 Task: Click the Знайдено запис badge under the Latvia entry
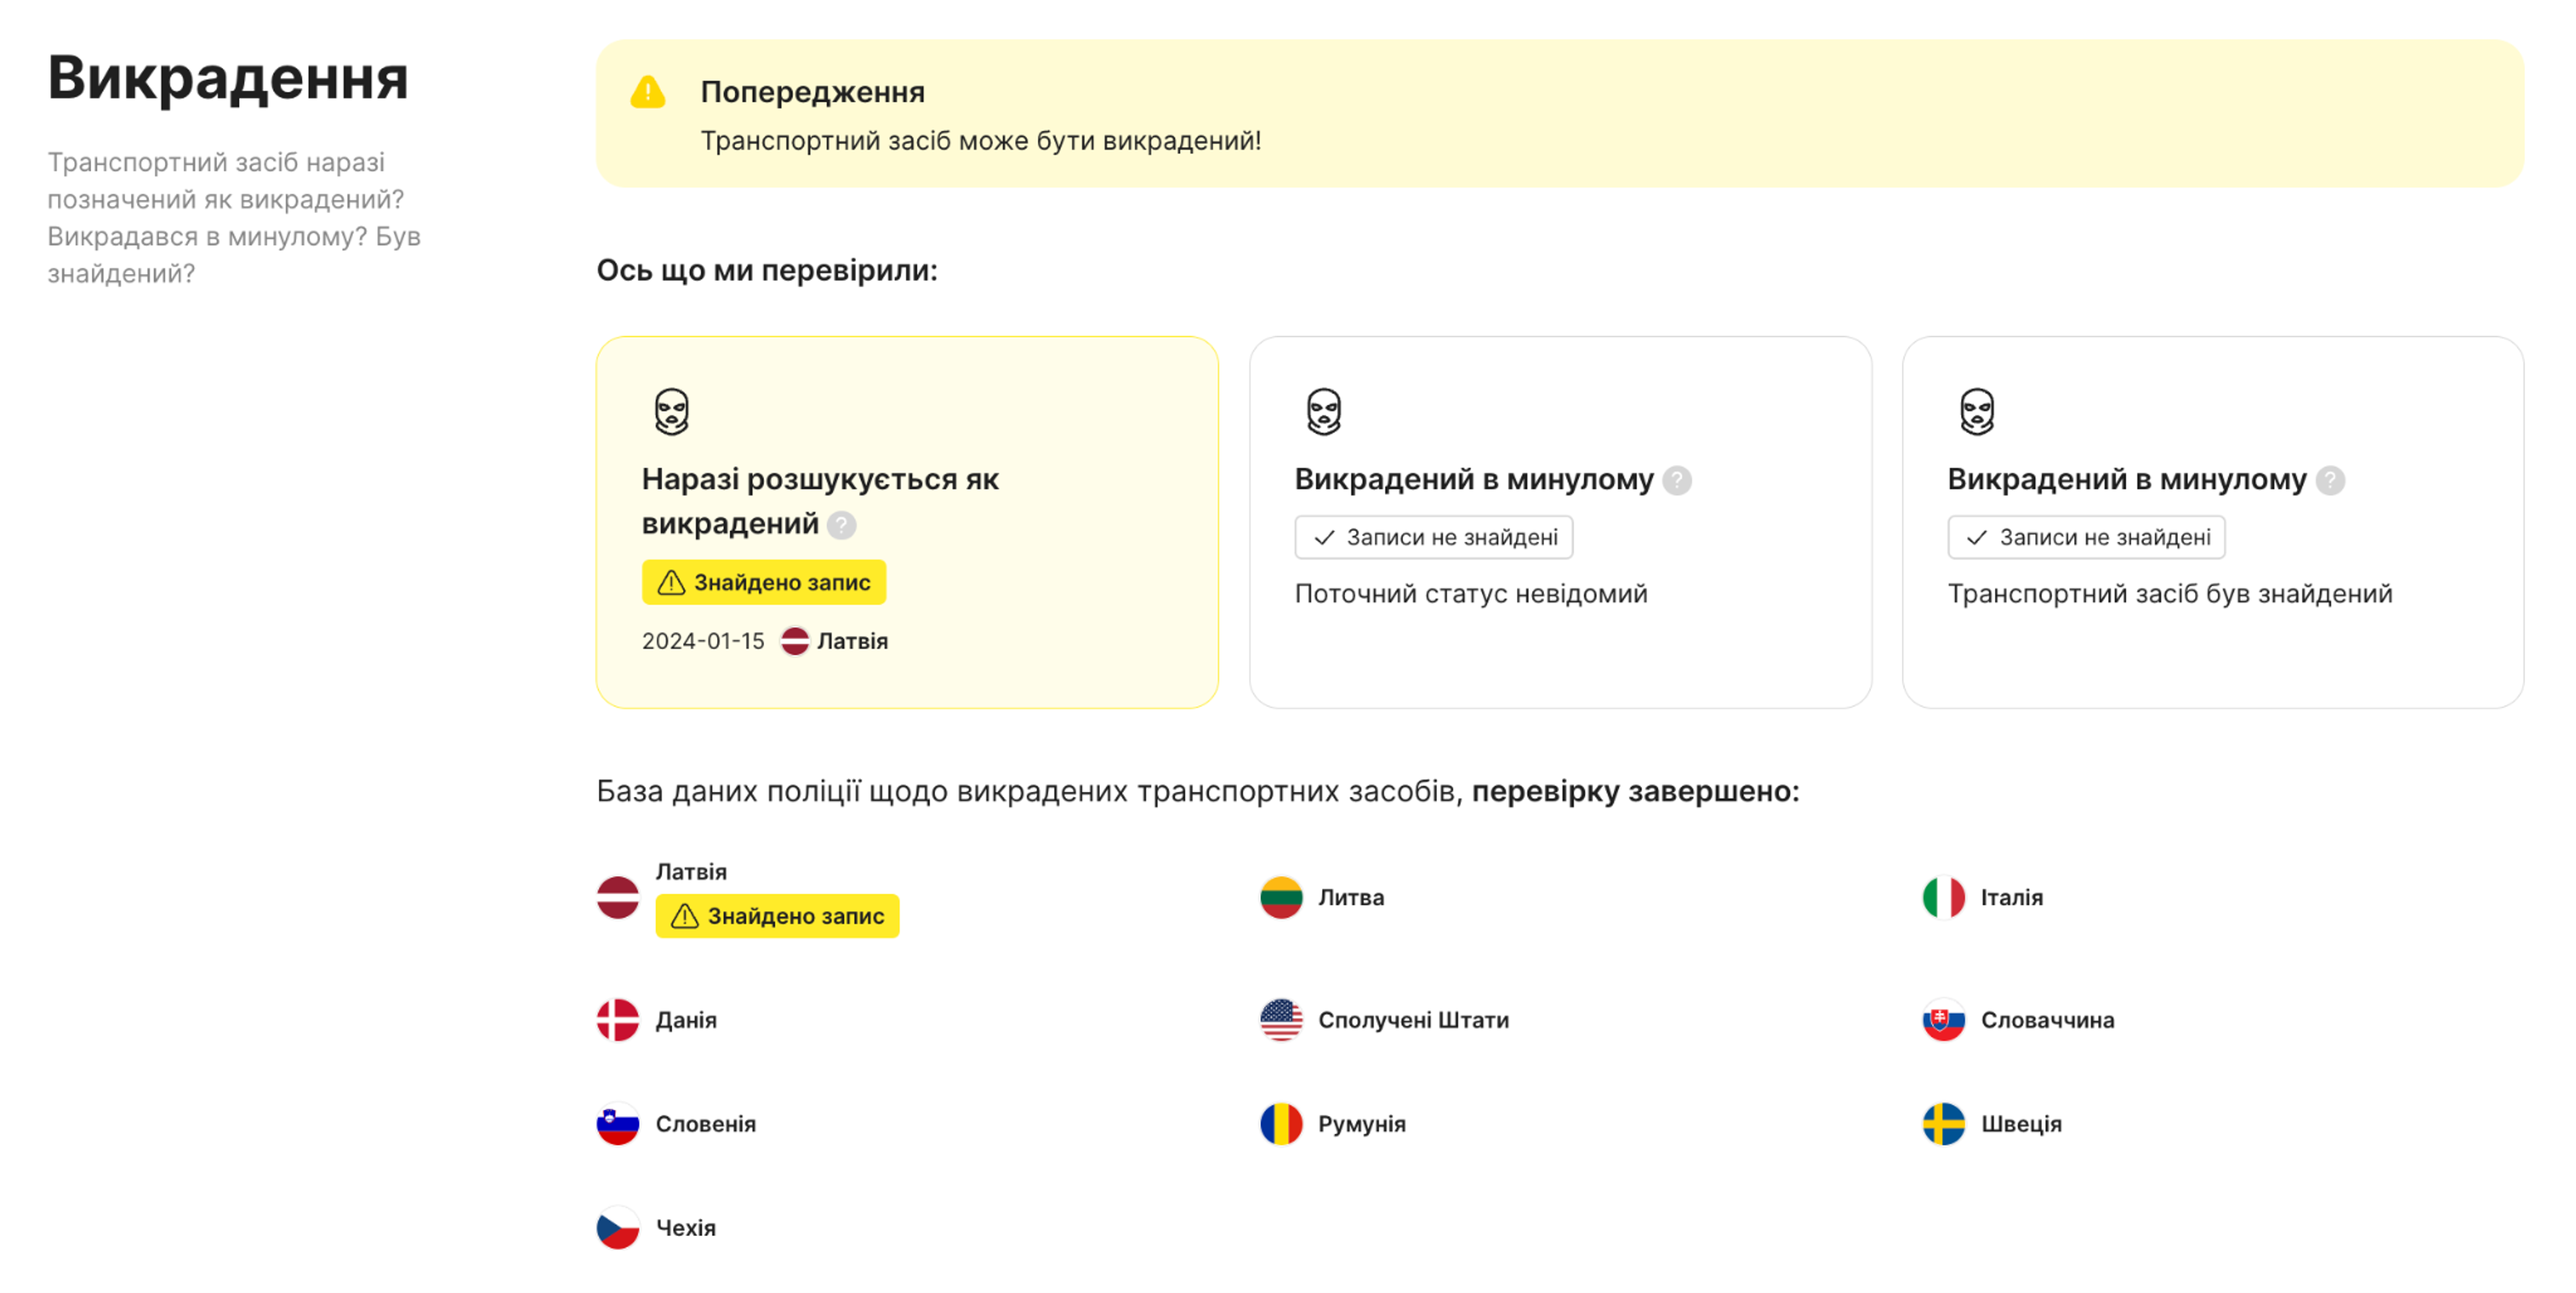(x=778, y=916)
